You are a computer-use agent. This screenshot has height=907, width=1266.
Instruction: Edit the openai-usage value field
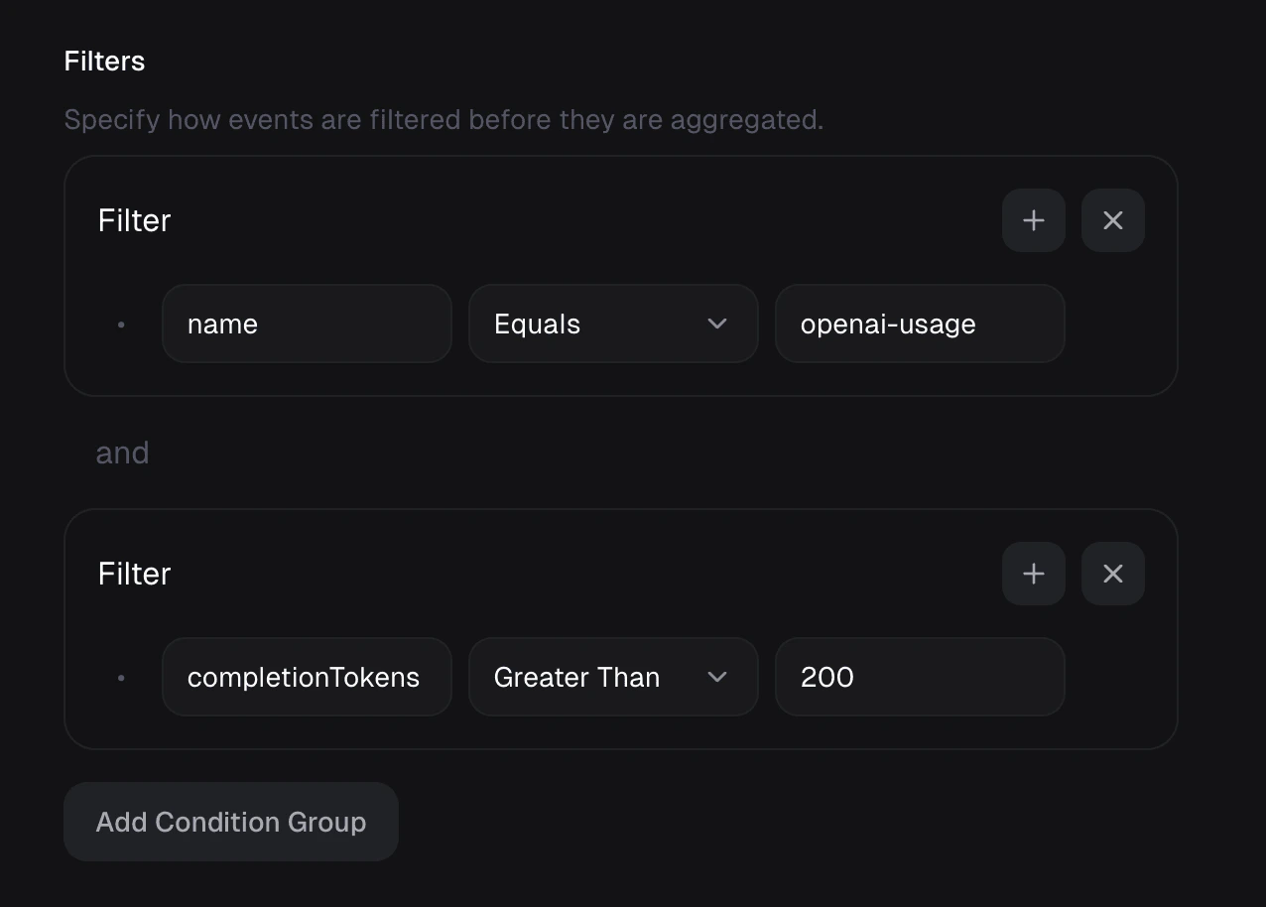pyautogui.click(x=919, y=324)
